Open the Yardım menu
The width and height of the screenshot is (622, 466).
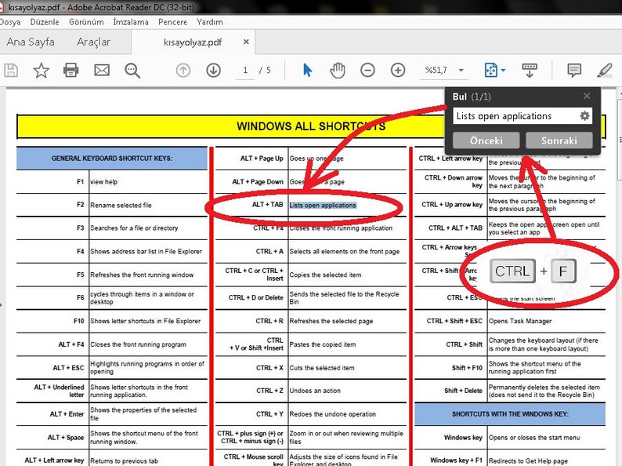click(x=209, y=22)
